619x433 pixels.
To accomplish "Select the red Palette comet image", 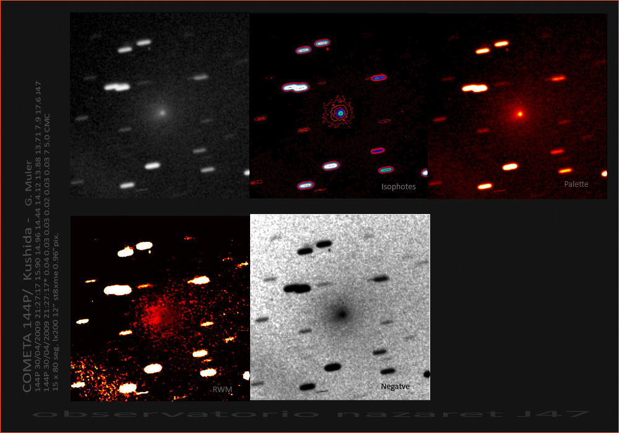I will [x=517, y=106].
